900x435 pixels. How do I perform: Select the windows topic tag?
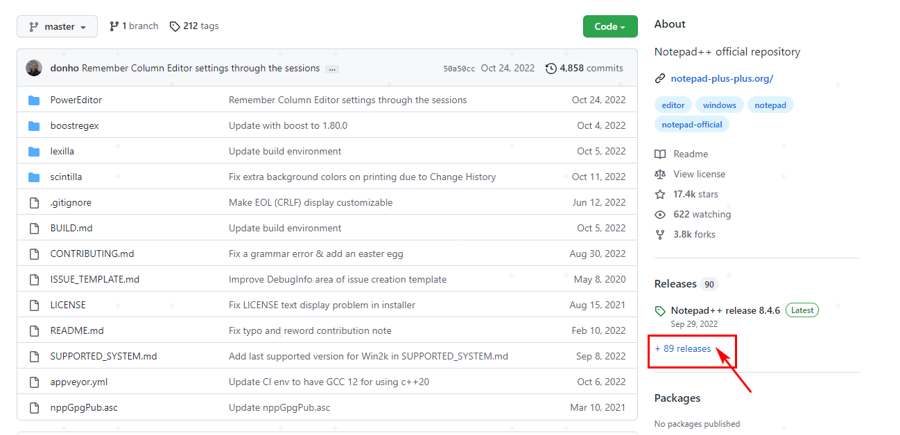point(719,105)
